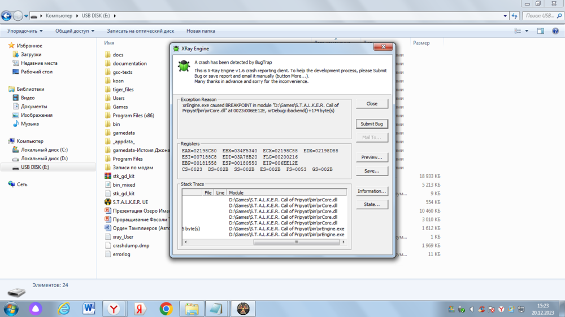Click Компьютер in address breadcrumb
The image size is (565, 317).
(x=59, y=16)
